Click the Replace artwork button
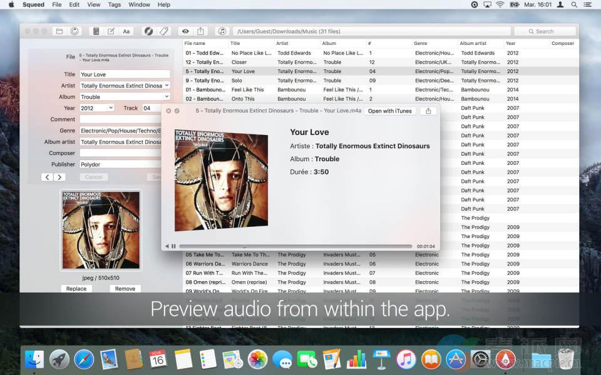This screenshot has height=375, width=601. coord(76,289)
